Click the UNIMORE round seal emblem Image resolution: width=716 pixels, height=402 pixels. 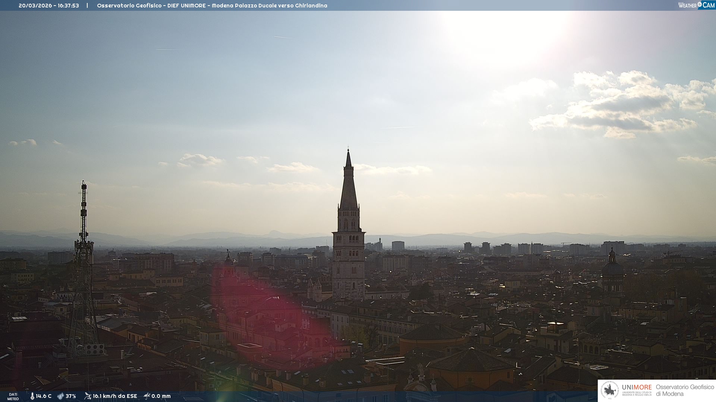(610, 390)
